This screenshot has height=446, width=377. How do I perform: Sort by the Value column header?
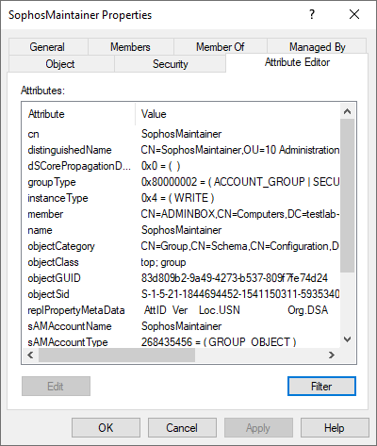[238, 114]
